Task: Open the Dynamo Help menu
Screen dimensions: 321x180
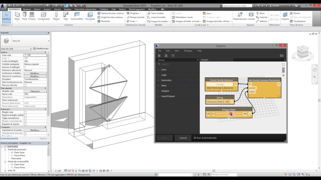Action: point(199,51)
